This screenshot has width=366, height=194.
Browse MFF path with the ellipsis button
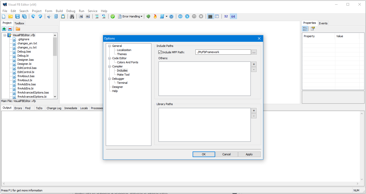coord(254,52)
